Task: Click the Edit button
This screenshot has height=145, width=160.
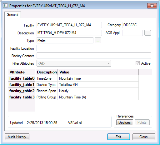Action: (x=118, y=137)
